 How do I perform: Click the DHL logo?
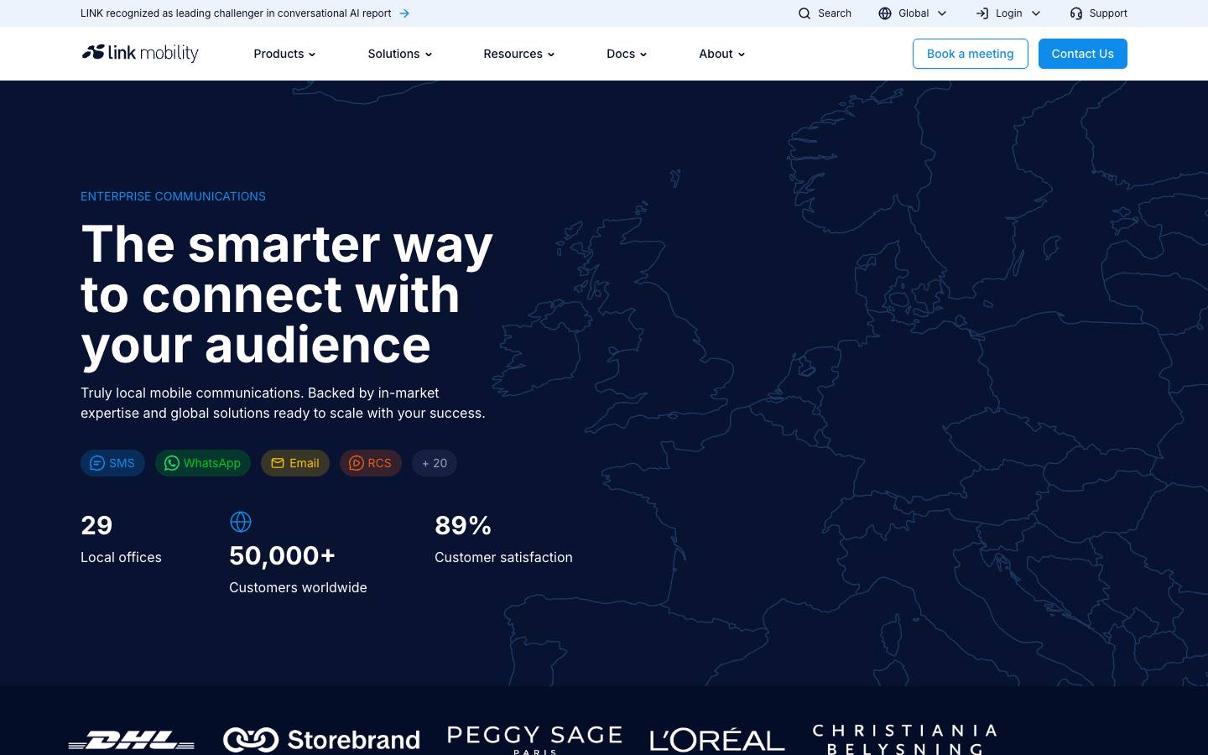[131, 740]
